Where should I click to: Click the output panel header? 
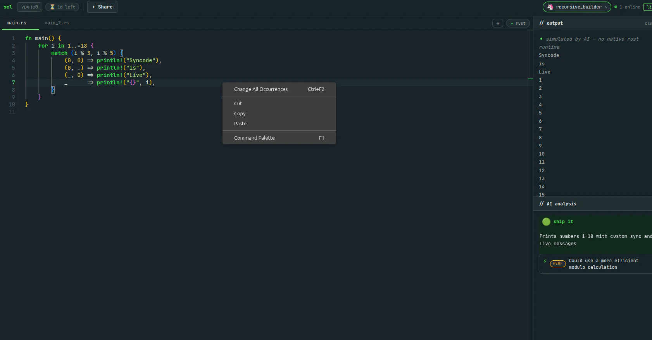592,23
